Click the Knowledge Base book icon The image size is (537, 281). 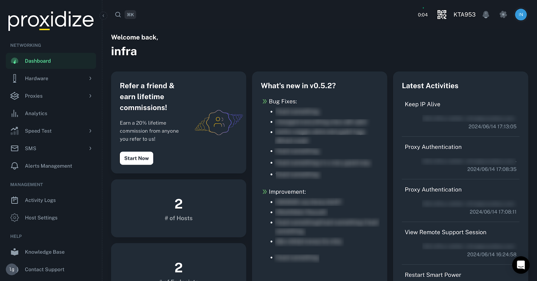click(x=14, y=252)
